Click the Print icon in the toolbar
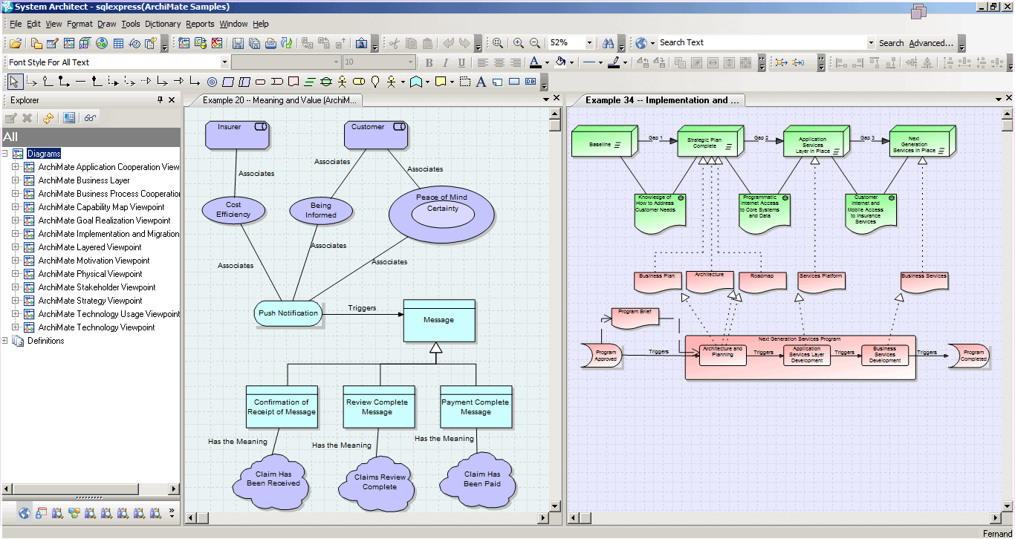 tap(270, 43)
